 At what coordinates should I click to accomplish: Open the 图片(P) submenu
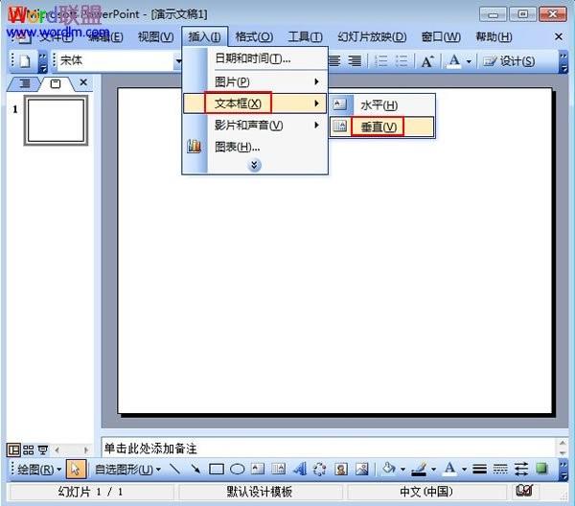[x=255, y=81]
